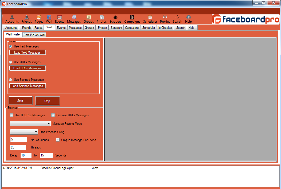Open the Proxies toolbar icon
281x189 pixels.
(x=165, y=19)
